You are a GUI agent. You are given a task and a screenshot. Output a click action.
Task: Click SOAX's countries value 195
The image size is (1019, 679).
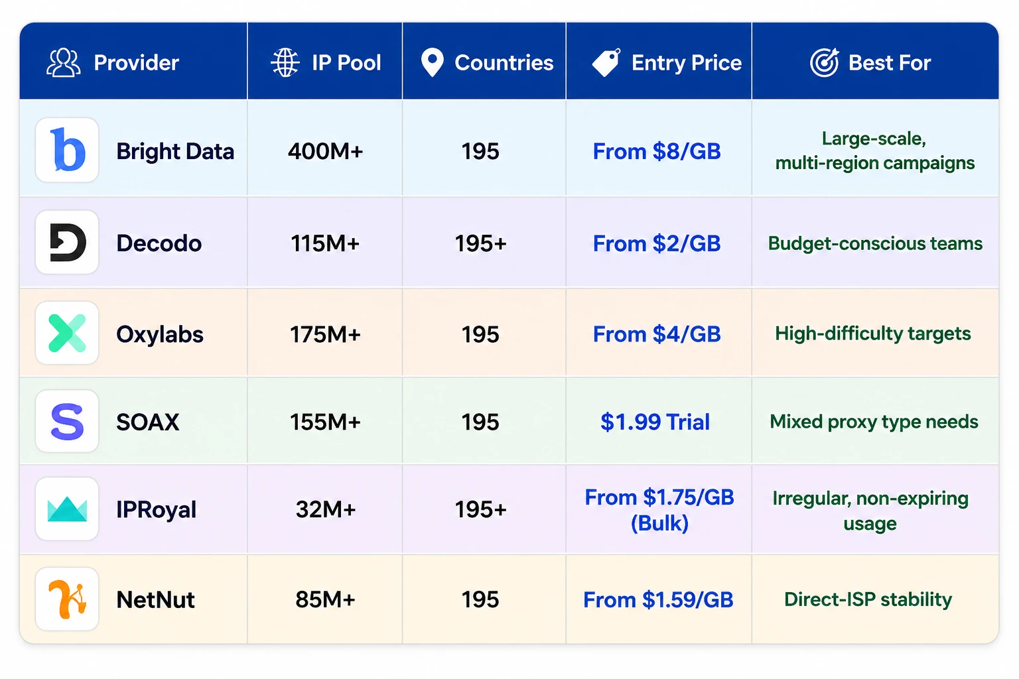click(480, 422)
